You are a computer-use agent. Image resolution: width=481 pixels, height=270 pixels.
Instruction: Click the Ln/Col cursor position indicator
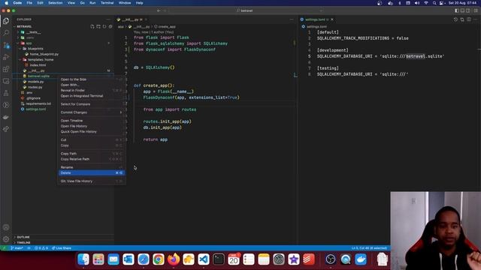[x=369, y=248]
